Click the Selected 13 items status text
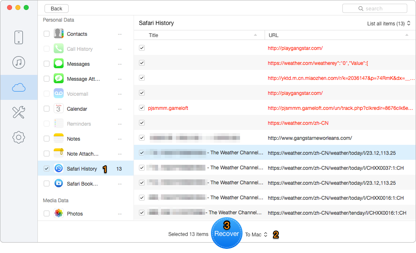Image resolution: width=416 pixels, height=253 pixels. [x=188, y=234]
